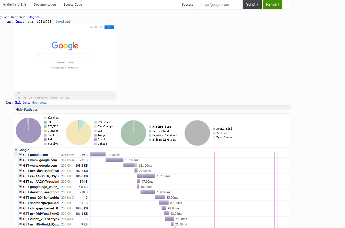The image size is (345, 228).
Task: Click the 302 Found status cell
Action: (67, 160)
